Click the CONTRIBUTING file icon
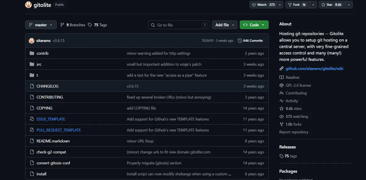The width and height of the screenshot is (366, 180). coord(32,97)
